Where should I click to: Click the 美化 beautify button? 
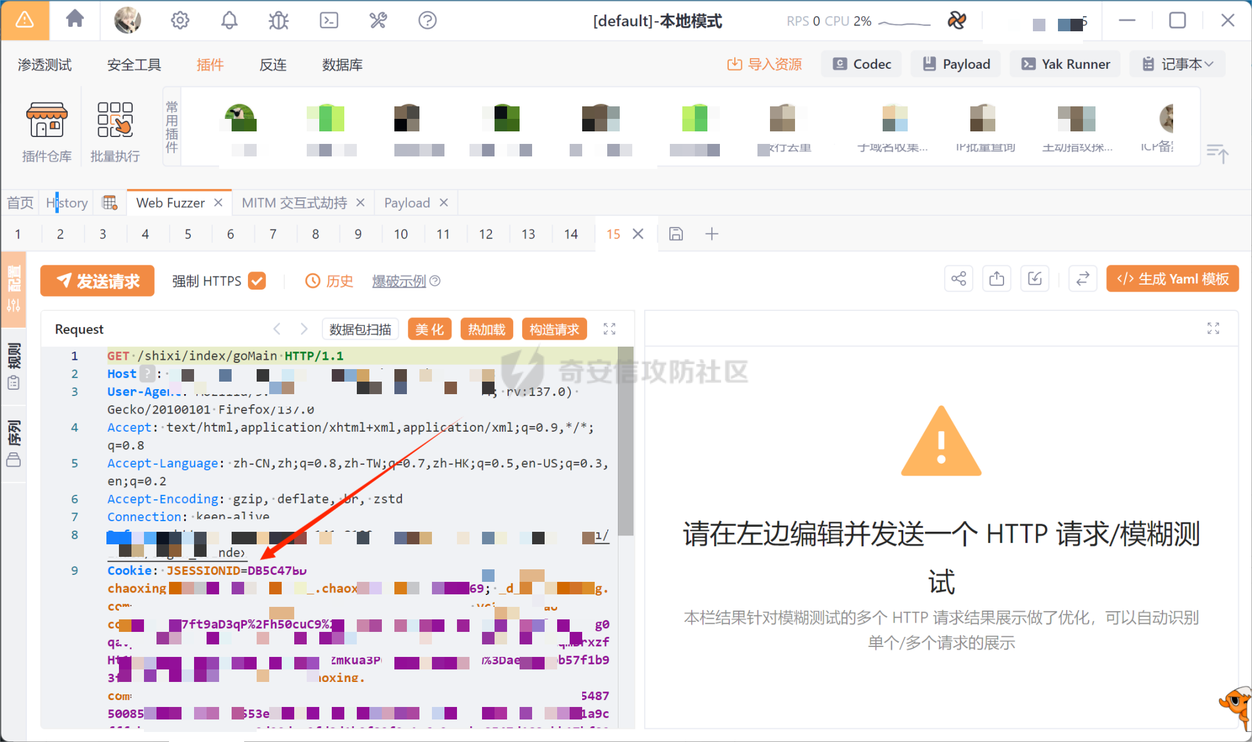pyautogui.click(x=429, y=329)
